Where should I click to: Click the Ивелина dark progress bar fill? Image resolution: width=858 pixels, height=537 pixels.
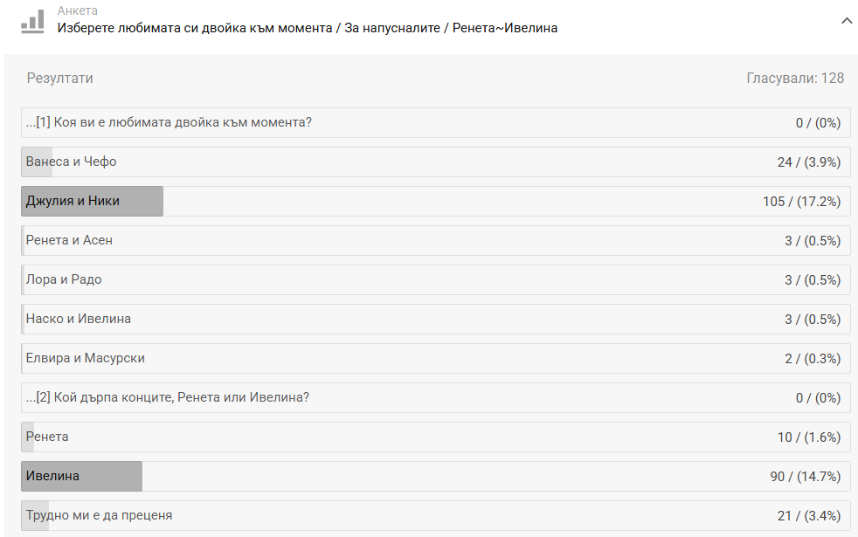click(x=81, y=476)
